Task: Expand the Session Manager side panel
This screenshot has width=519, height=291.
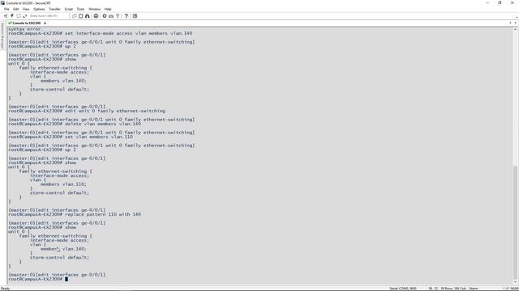Action: pyautogui.click(x=2, y=36)
